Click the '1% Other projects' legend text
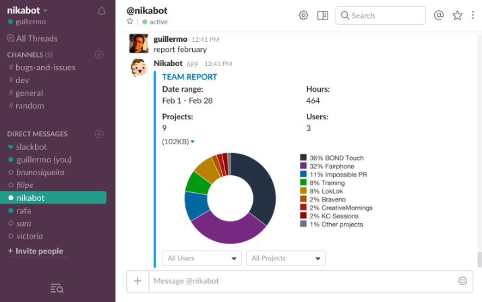This screenshot has width=482, height=302. coord(336,224)
